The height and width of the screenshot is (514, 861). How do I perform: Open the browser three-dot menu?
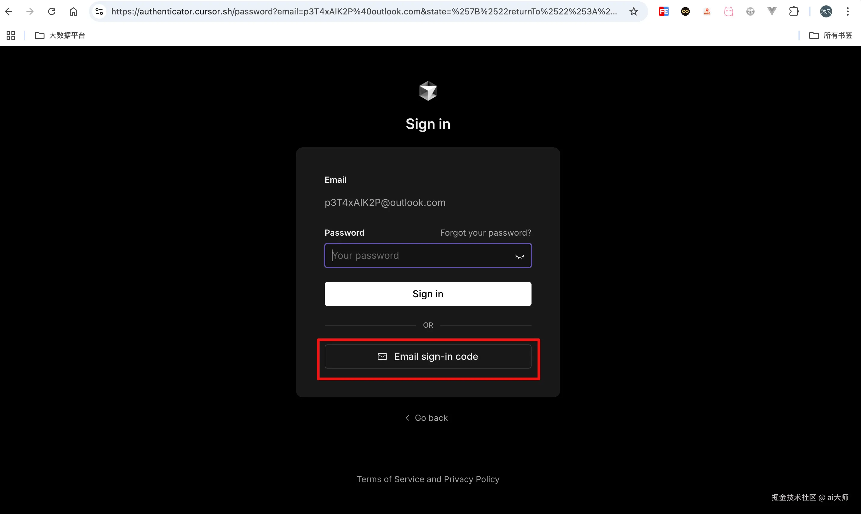(847, 11)
